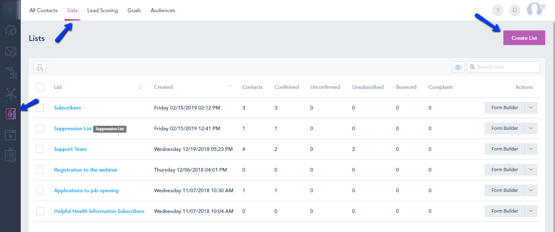
Task: Open the help question mark icon
Action: (498, 11)
